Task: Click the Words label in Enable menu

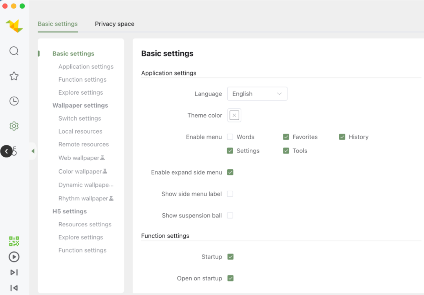Action: 245,137
